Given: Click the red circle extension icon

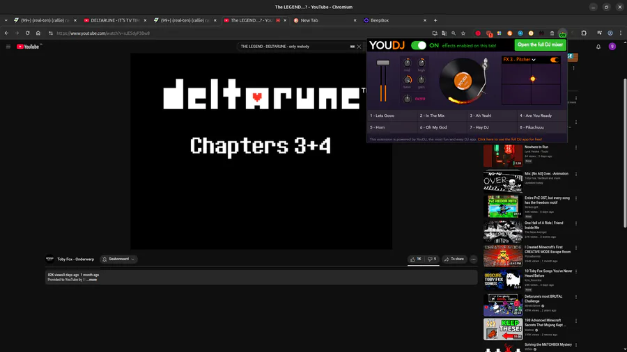Looking at the screenshot, I should coord(478,33).
